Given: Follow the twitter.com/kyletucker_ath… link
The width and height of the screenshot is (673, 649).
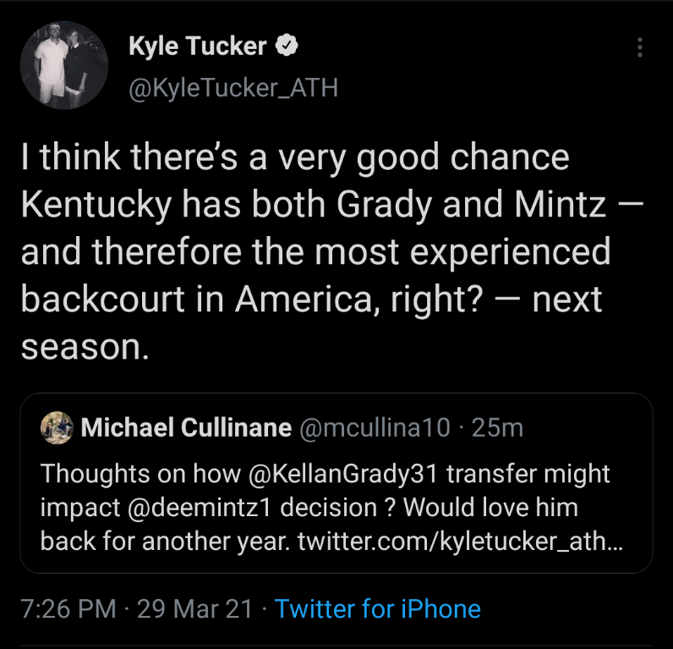Looking at the screenshot, I should pos(461,542).
